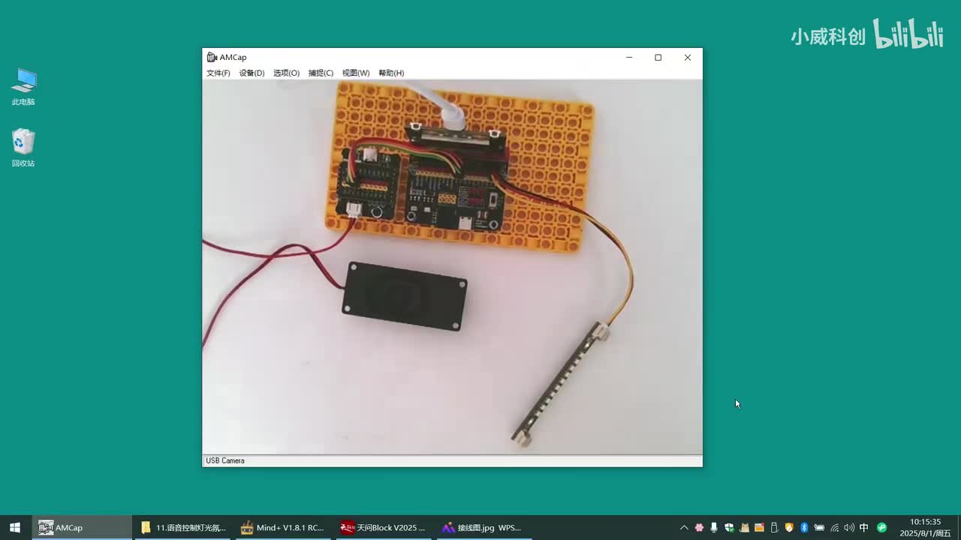Click the orange window tray icon
This screenshot has height=540, width=961.
tap(759, 527)
